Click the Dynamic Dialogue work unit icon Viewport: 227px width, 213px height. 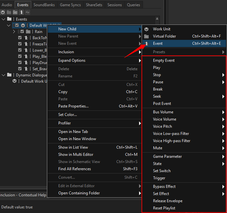(14, 81)
